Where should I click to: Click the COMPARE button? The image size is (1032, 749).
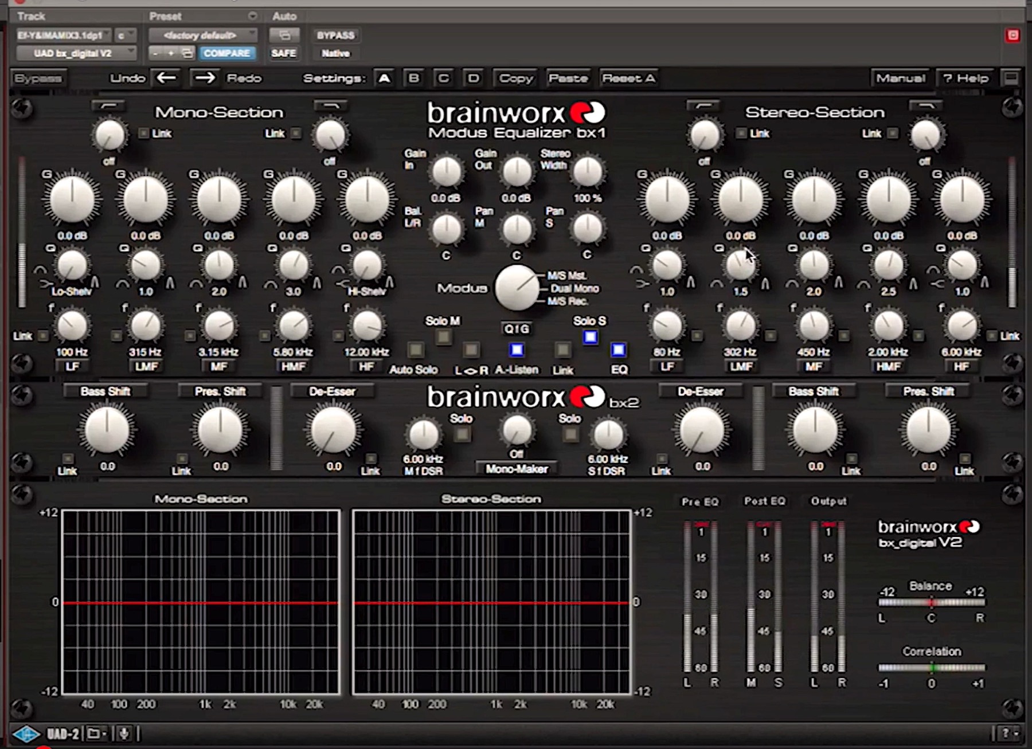pyautogui.click(x=227, y=53)
